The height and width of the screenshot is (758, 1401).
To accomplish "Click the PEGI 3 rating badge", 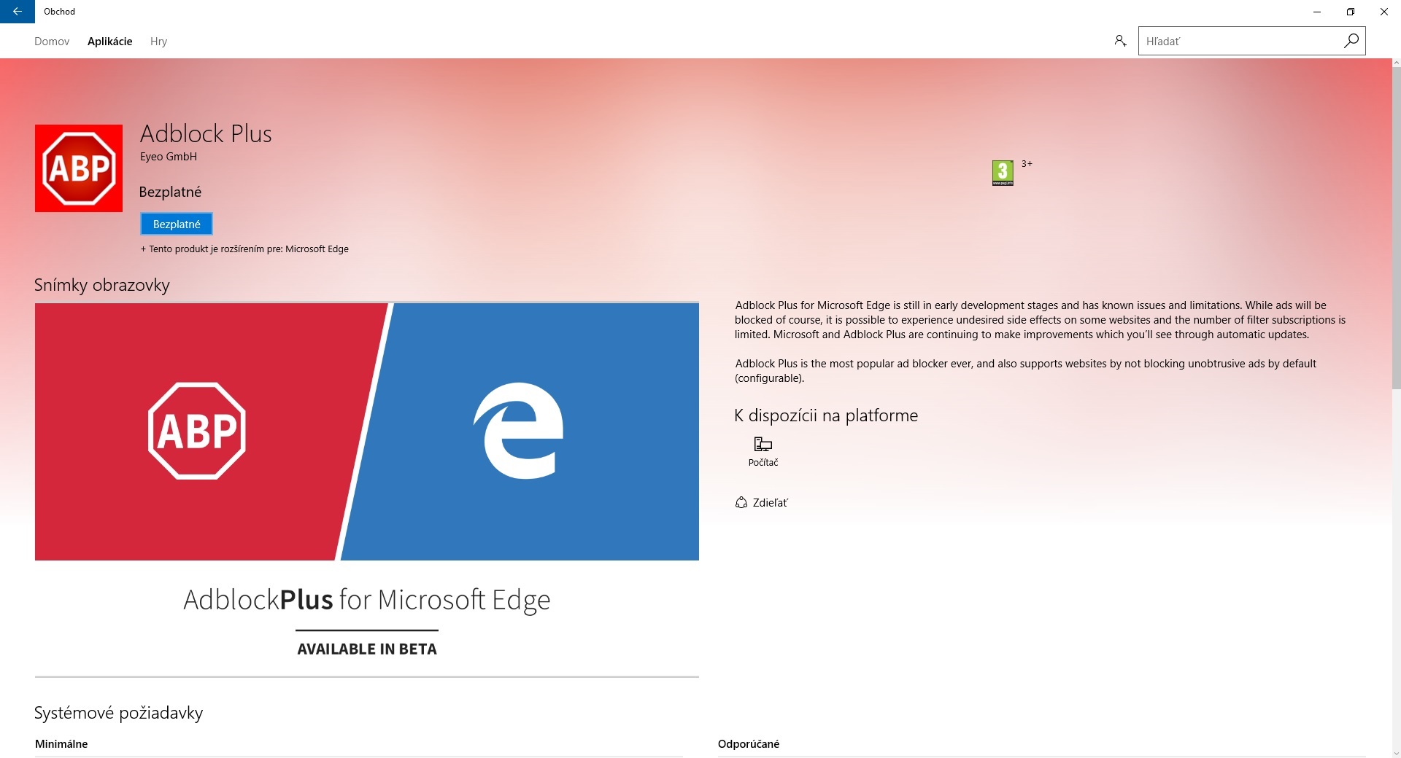I will [1003, 173].
